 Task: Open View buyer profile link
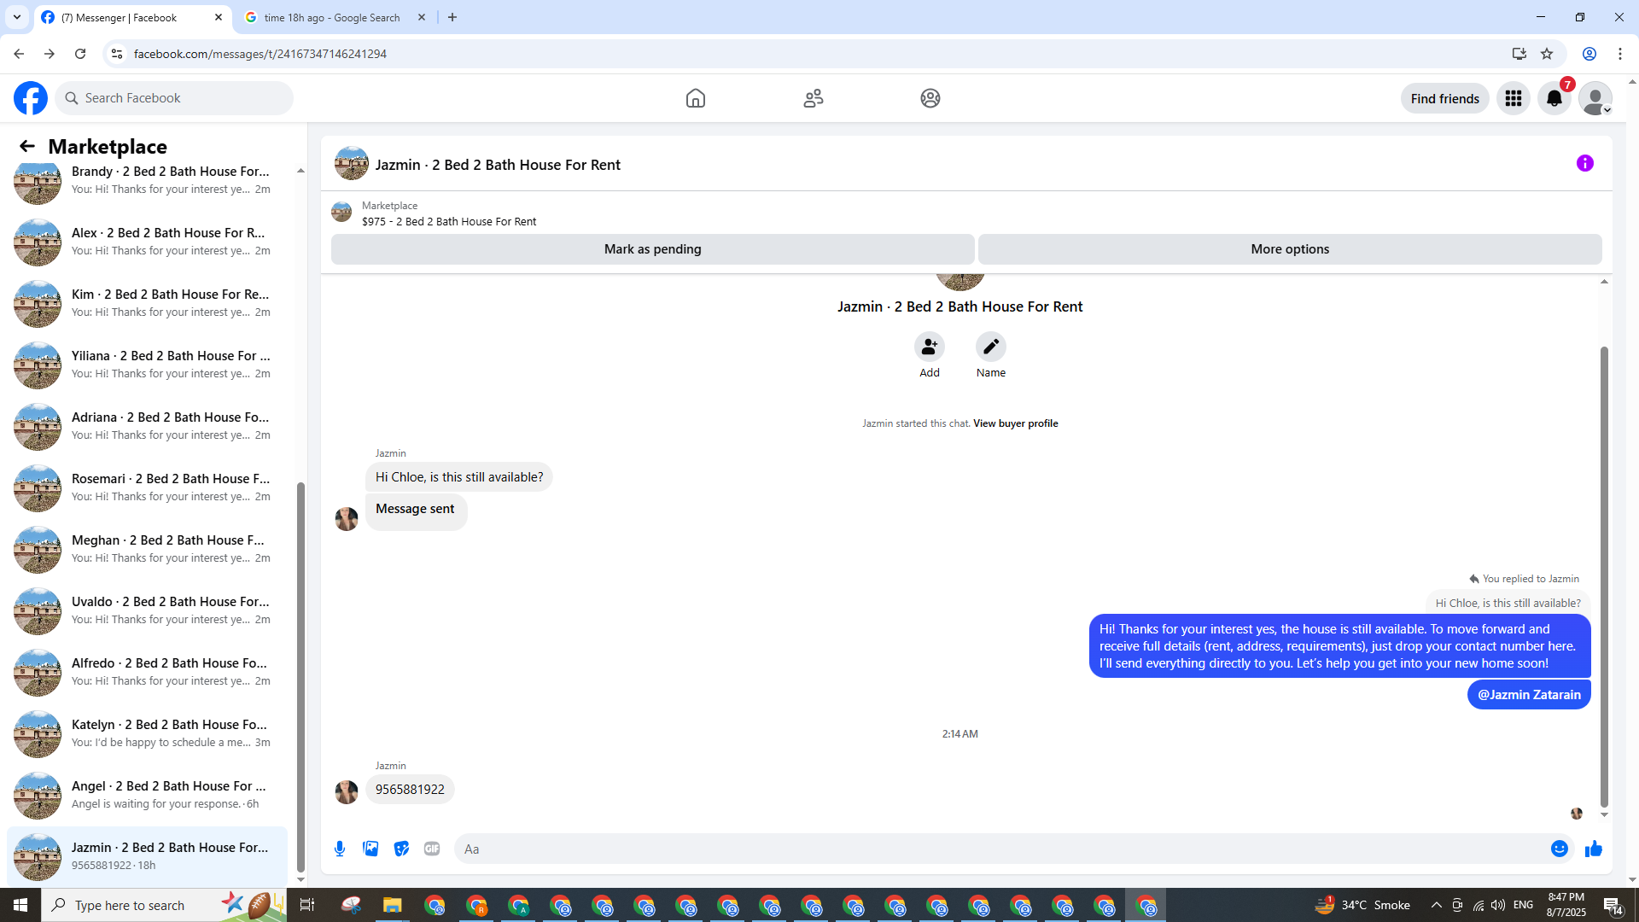tap(1016, 423)
